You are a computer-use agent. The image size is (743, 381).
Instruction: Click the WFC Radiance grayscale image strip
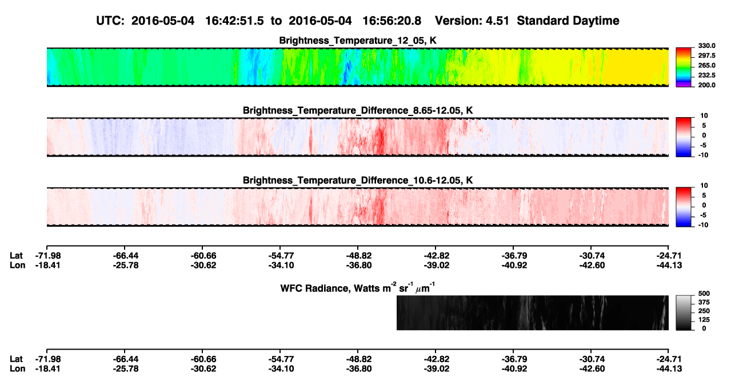coord(532,312)
